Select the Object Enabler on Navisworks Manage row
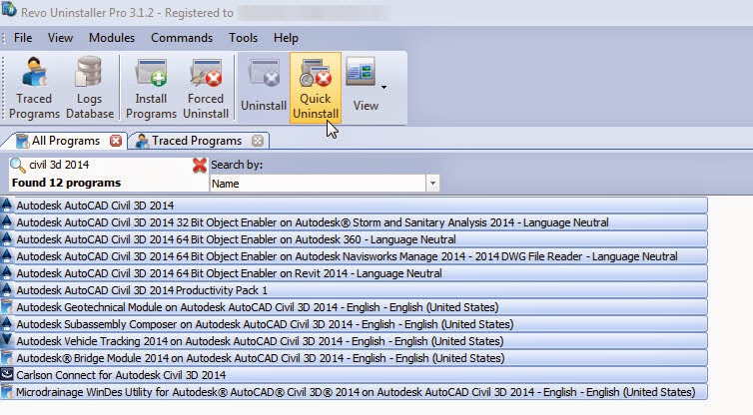 (x=354, y=256)
